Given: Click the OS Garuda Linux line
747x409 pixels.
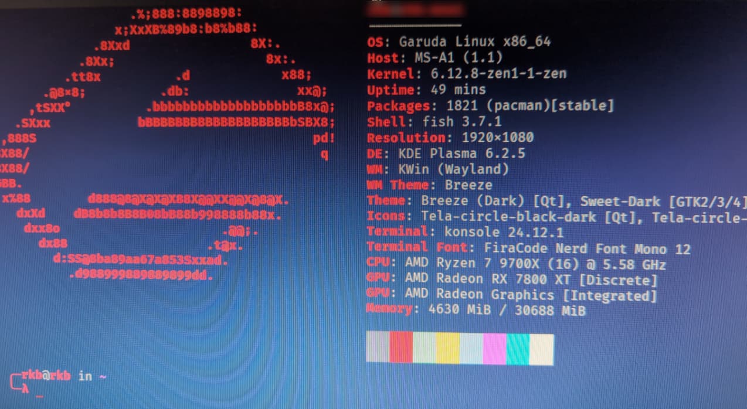Looking at the screenshot, I should click(x=459, y=42).
